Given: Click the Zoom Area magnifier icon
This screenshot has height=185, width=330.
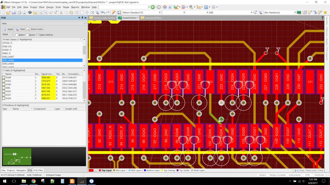Looking at the screenshot, I should 40,12.
